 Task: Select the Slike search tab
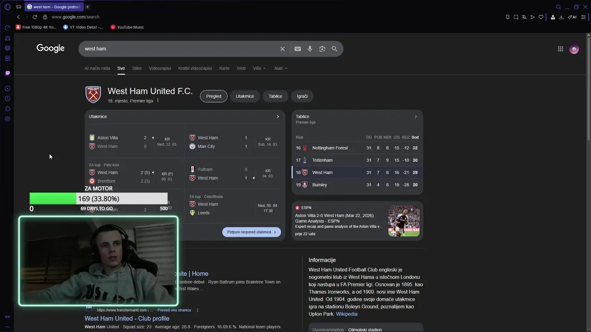pos(137,68)
